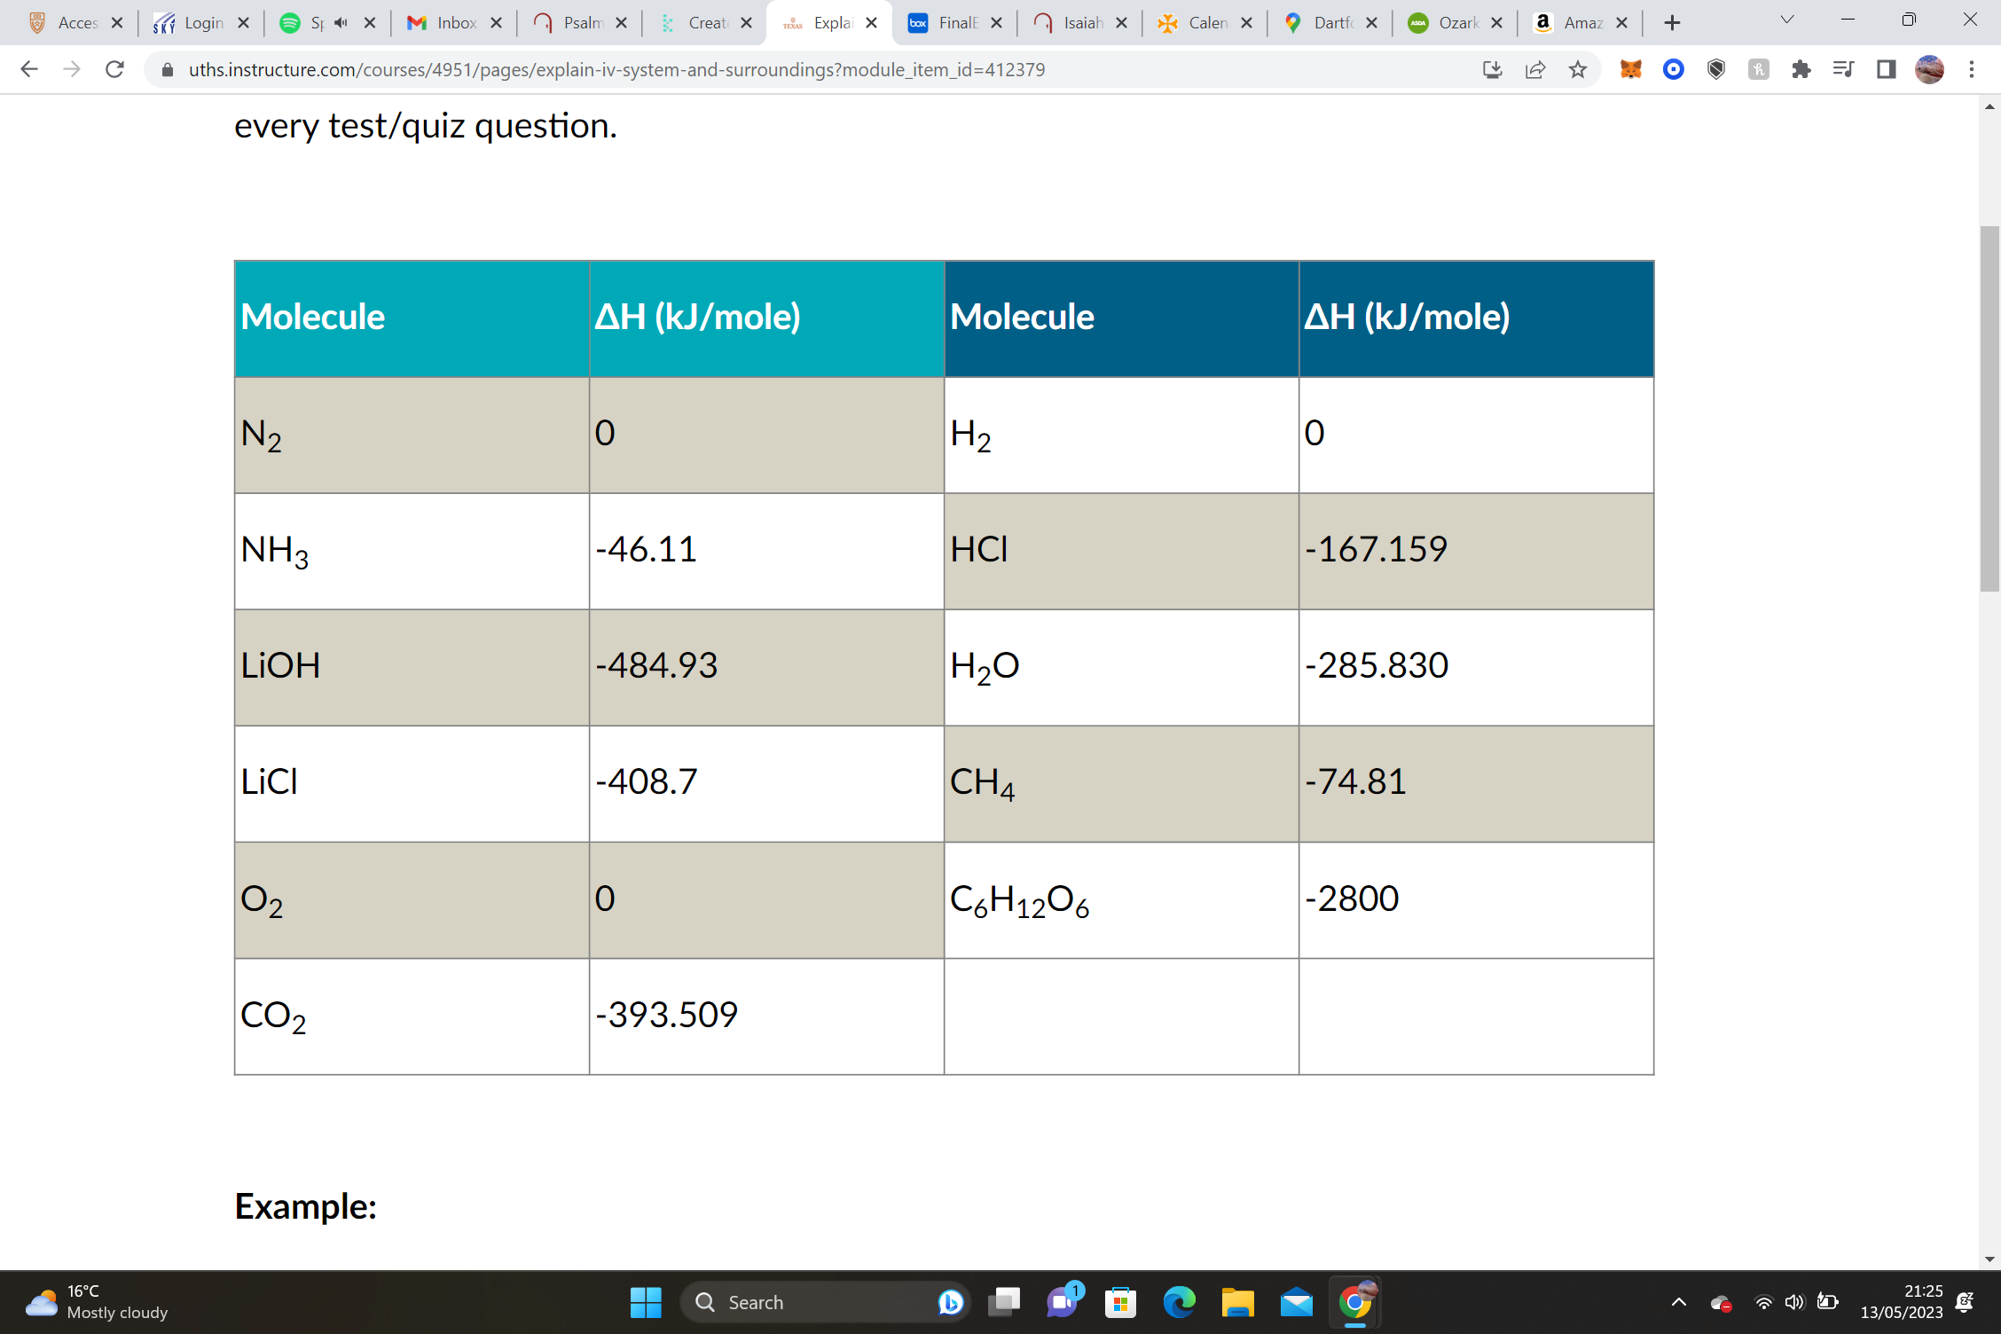The image size is (2001, 1334).
Task: Go back to the previous page
Action: [29, 69]
